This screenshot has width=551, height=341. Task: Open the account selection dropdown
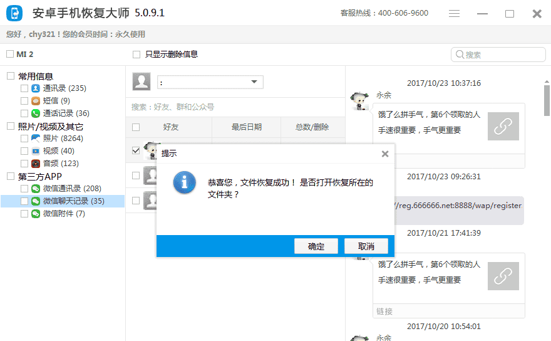(x=210, y=82)
